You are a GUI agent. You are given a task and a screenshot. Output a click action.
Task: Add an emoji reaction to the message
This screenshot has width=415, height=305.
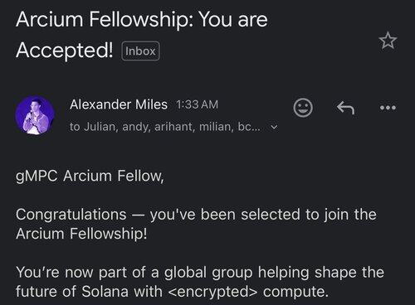[303, 108]
